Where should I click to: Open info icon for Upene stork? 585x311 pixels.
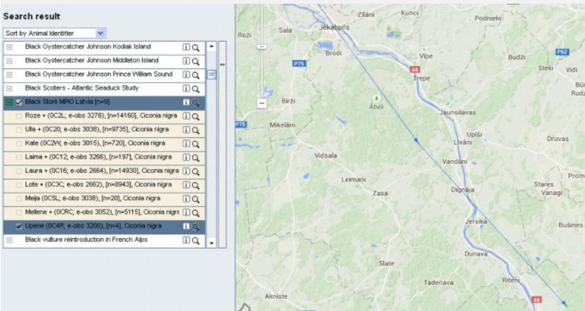(x=187, y=227)
